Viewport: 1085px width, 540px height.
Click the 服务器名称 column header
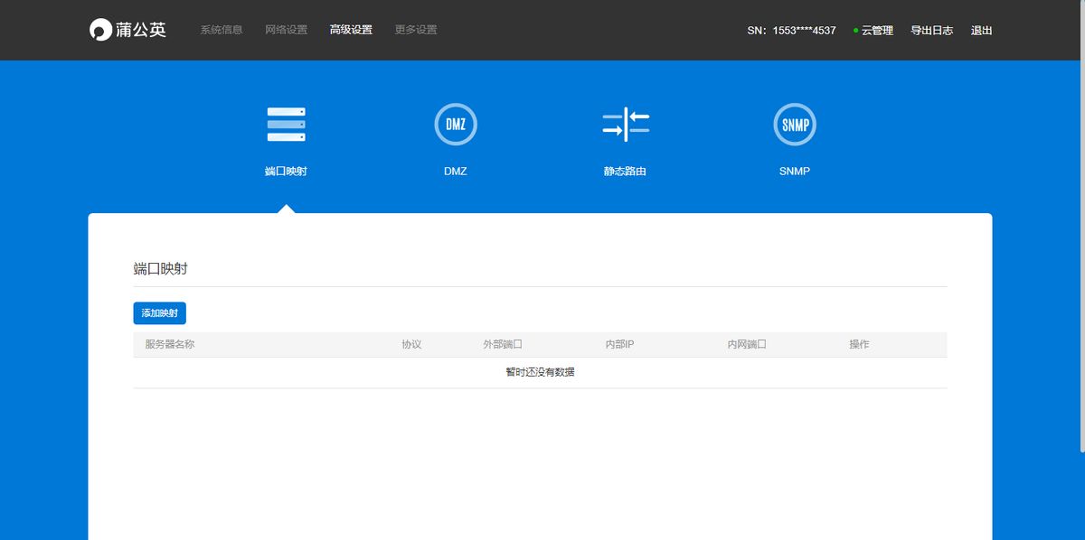(170, 344)
